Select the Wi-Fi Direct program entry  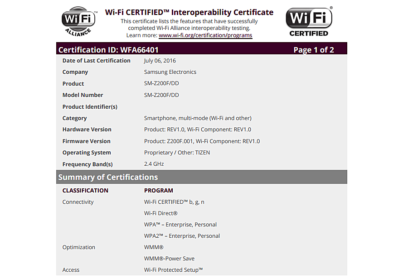point(161,213)
